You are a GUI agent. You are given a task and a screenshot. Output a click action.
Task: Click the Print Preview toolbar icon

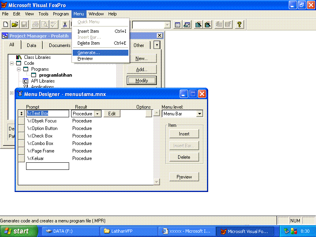tap(45, 24)
